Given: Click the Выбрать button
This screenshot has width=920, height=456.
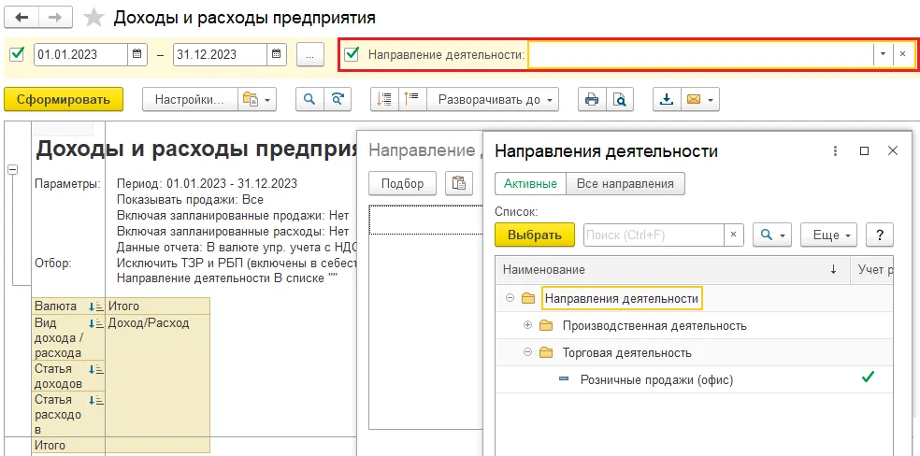Looking at the screenshot, I should (x=534, y=235).
